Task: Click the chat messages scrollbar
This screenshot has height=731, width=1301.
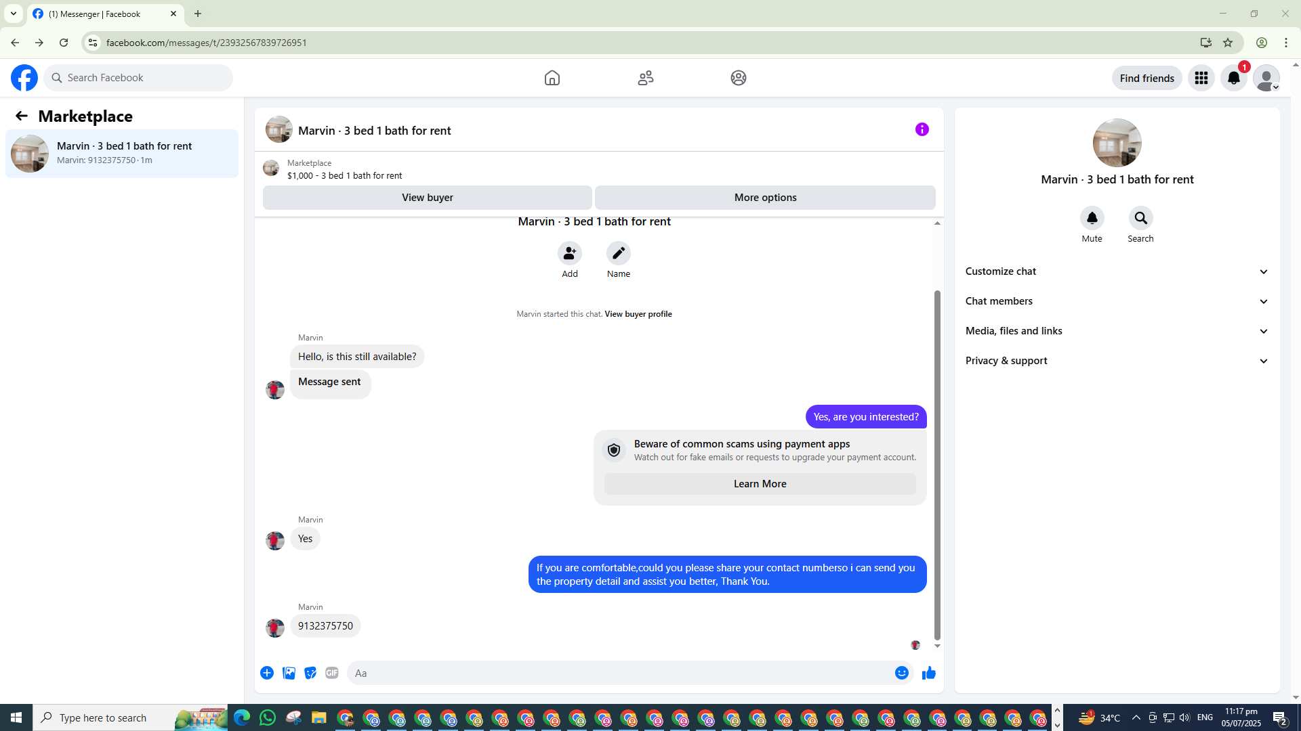Action: 937,464
